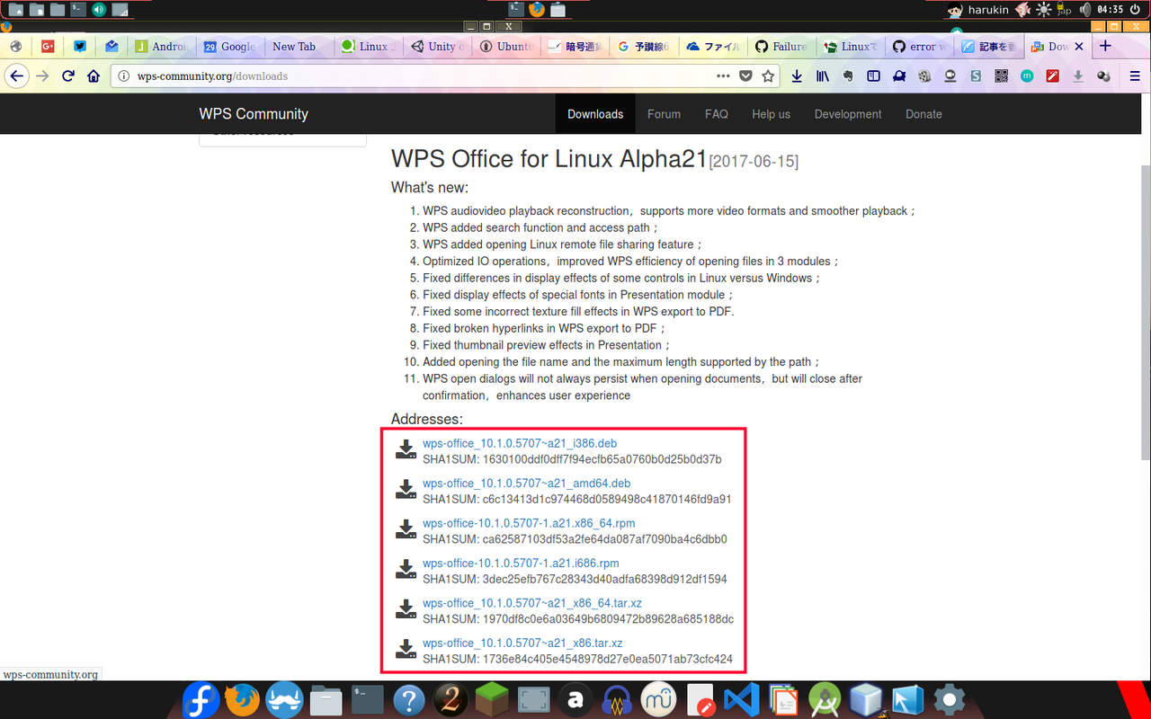Click the download icon beside the x86.tar.xz file

tap(406, 650)
